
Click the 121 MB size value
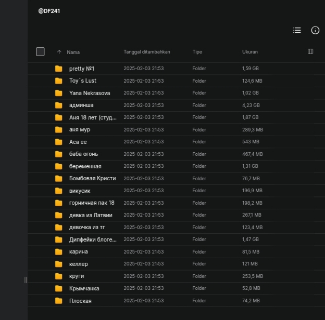tap(250, 264)
